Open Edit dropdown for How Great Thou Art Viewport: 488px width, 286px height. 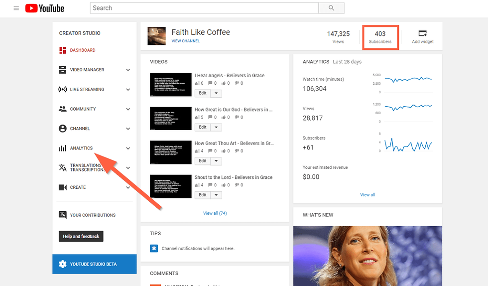(216, 161)
